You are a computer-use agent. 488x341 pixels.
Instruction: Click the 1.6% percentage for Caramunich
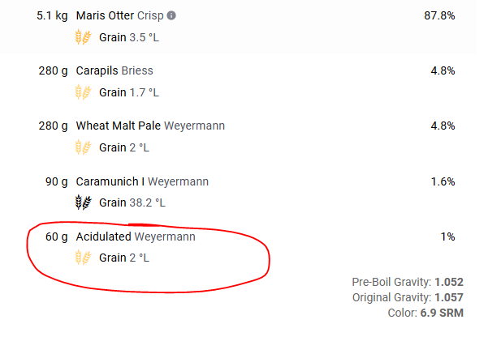click(x=443, y=181)
